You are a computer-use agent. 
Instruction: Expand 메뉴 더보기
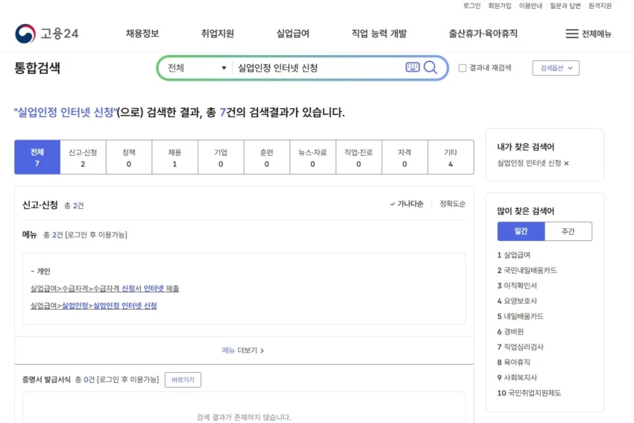pos(243,350)
